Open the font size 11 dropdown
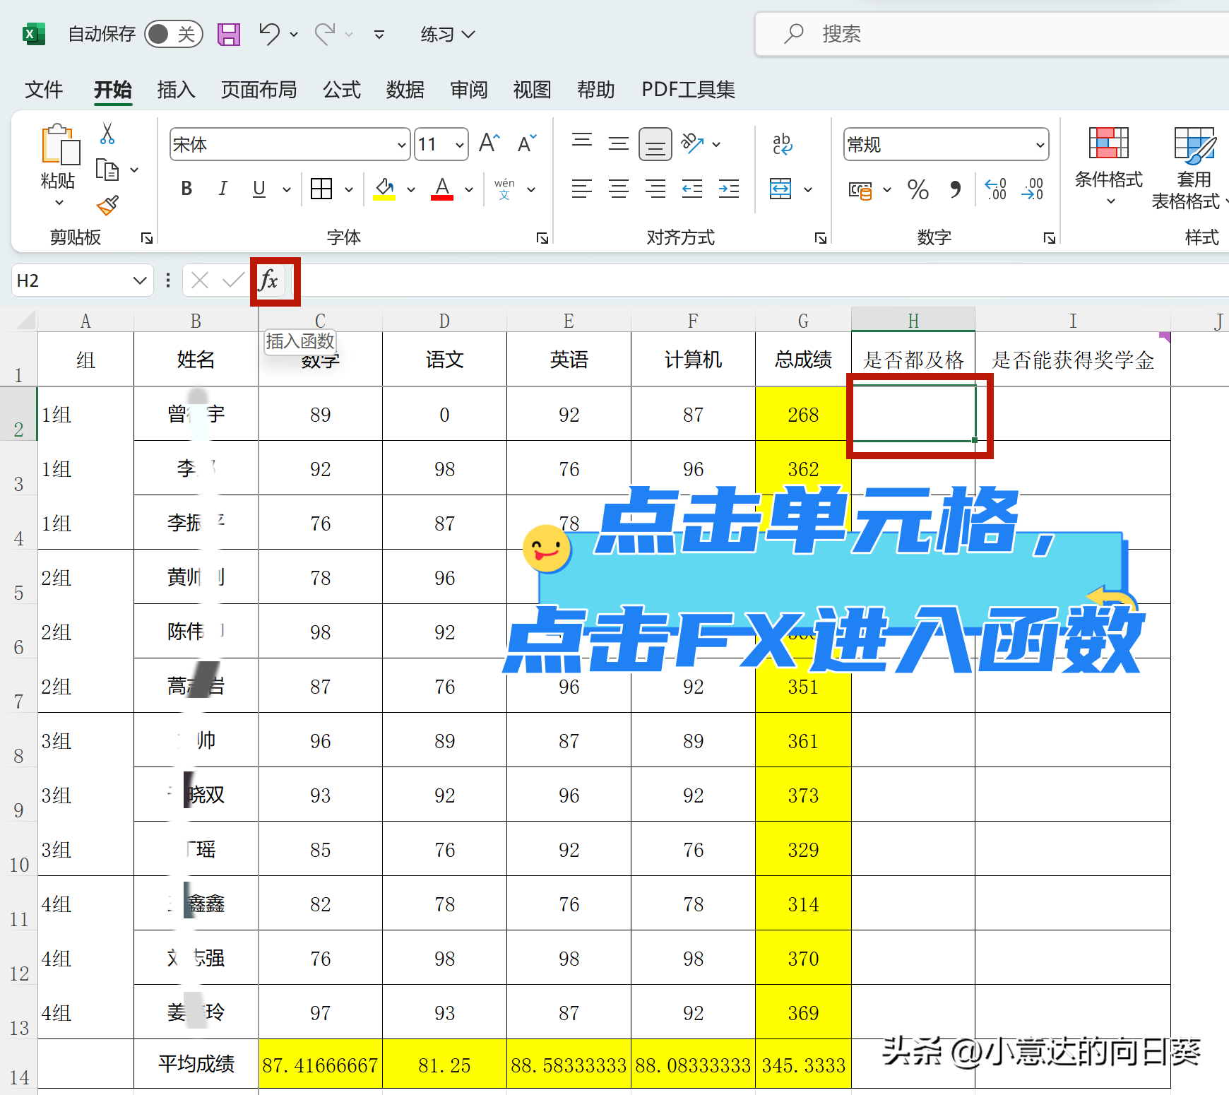 460,145
